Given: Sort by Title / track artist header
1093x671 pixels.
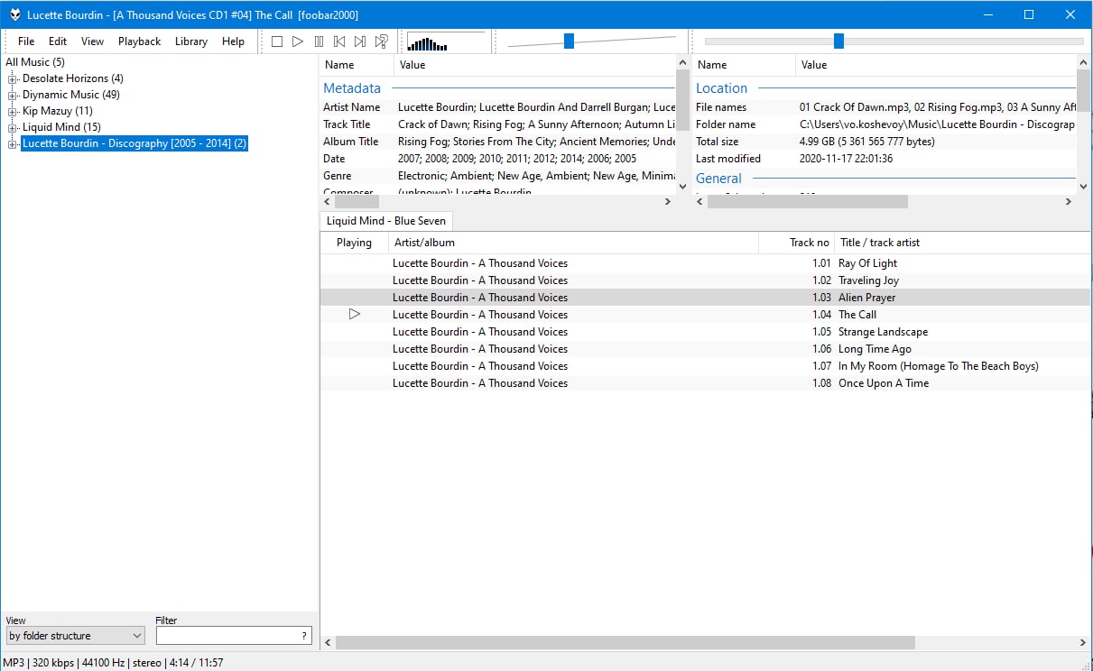Looking at the screenshot, I should coord(962,242).
